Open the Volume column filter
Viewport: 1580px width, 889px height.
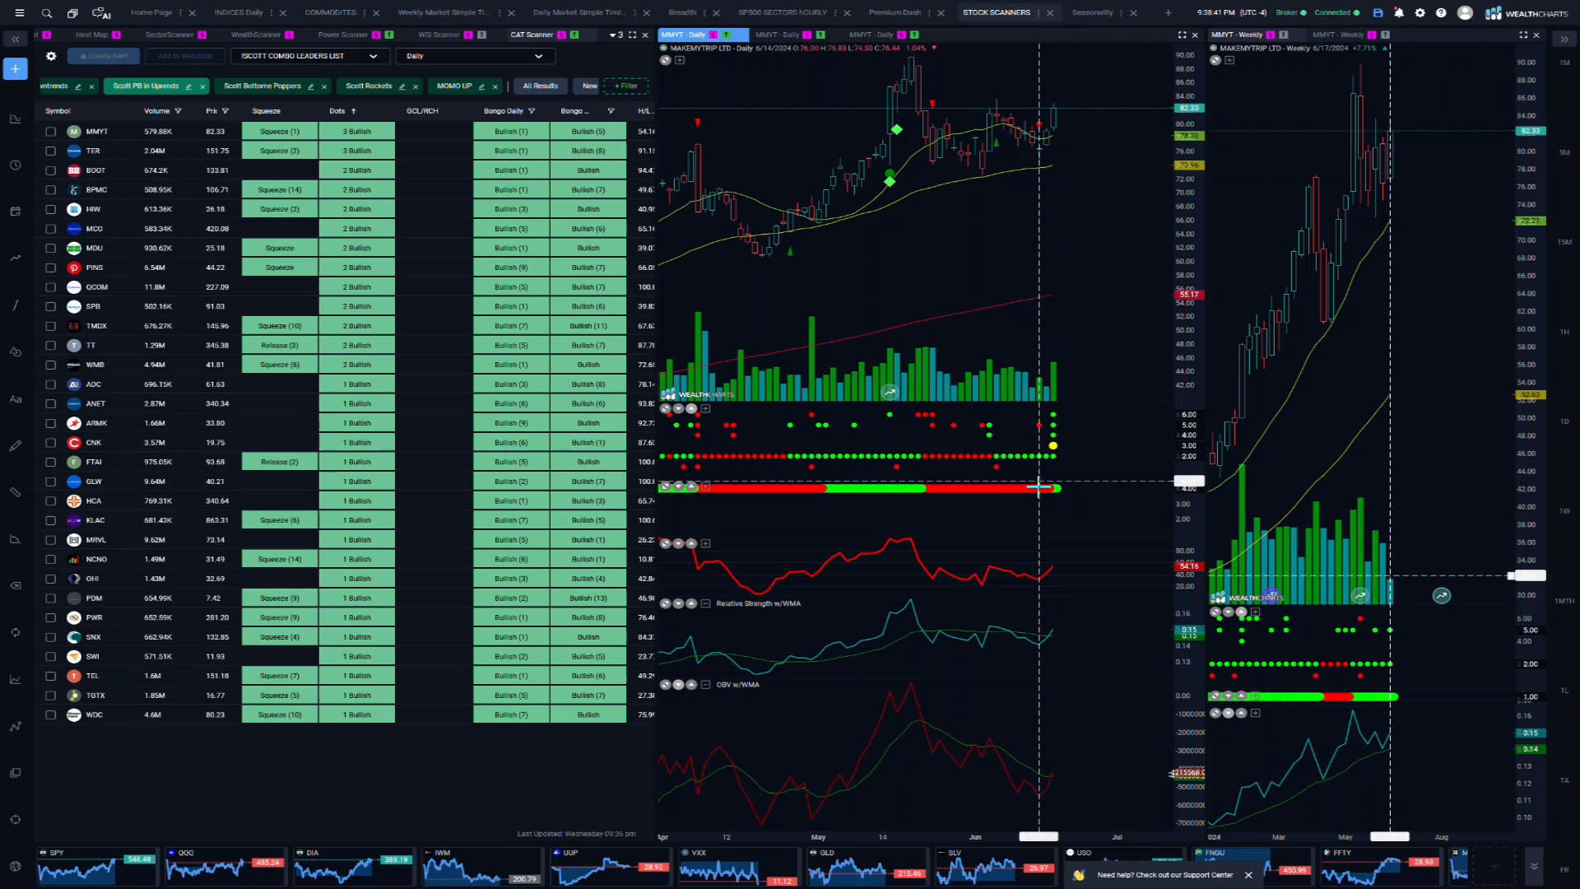point(178,111)
